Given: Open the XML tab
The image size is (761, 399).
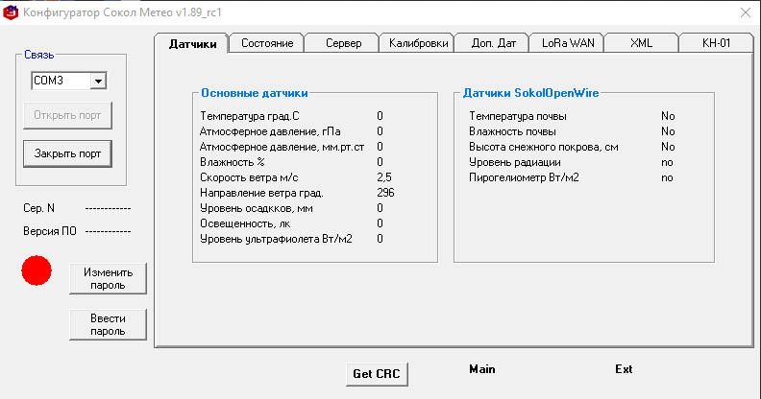Looking at the screenshot, I should click(x=641, y=43).
